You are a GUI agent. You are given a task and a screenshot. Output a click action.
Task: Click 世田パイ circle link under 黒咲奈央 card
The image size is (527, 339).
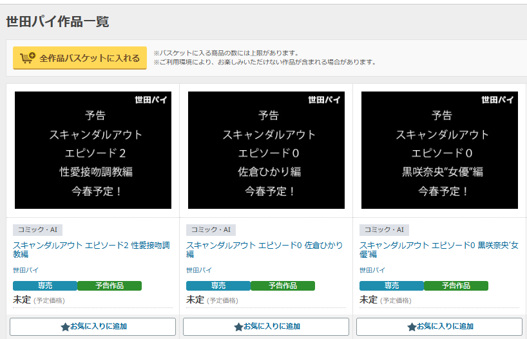[x=372, y=270]
